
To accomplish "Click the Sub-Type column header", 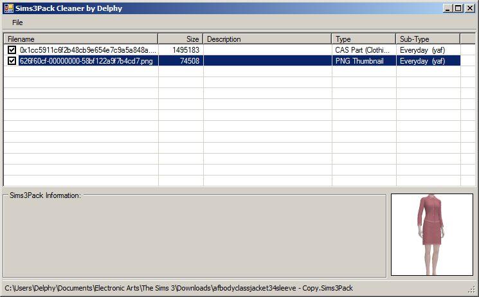I will point(428,39).
